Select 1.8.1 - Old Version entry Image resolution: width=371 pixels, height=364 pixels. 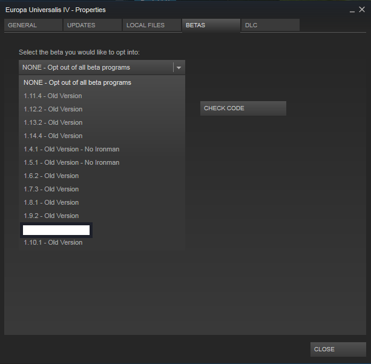coord(102,202)
